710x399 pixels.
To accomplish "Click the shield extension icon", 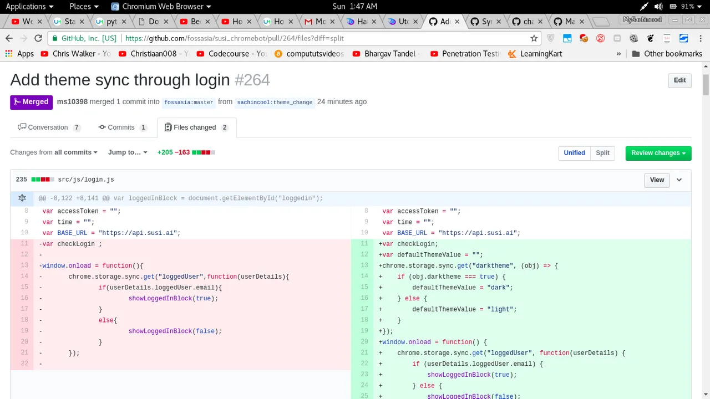I will pyautogui.click(x=550, y=38).
